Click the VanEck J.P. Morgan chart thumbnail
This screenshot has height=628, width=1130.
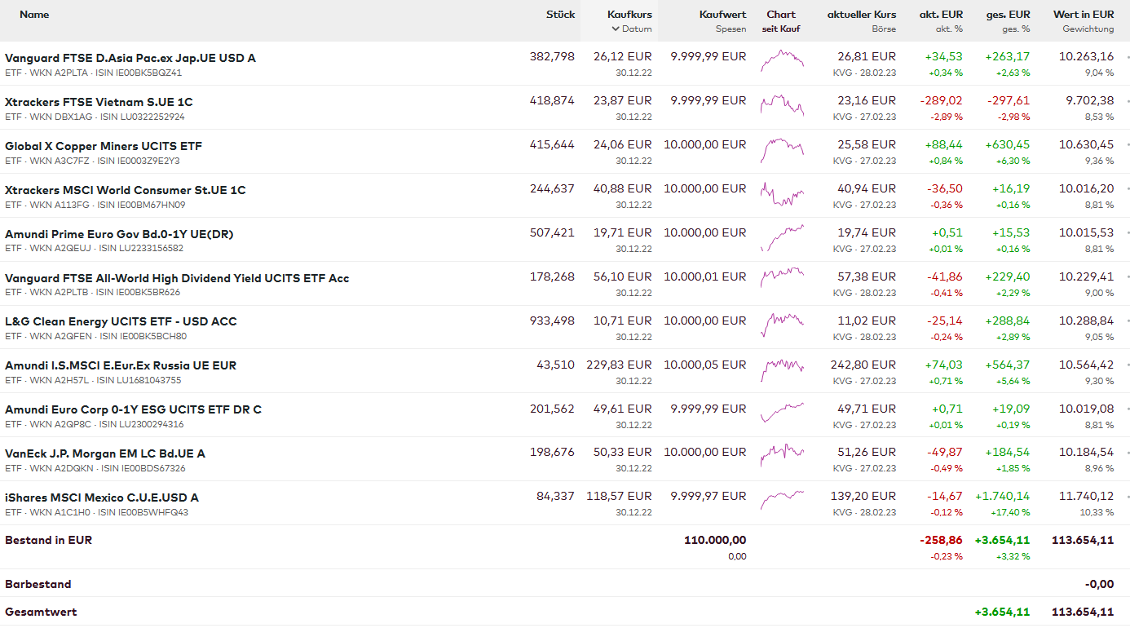(x=782, y=453)
